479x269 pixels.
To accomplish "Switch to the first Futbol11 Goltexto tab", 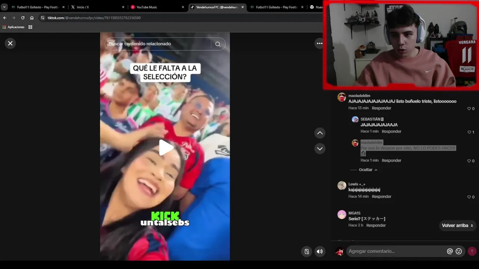I will (x=38, y=7).
